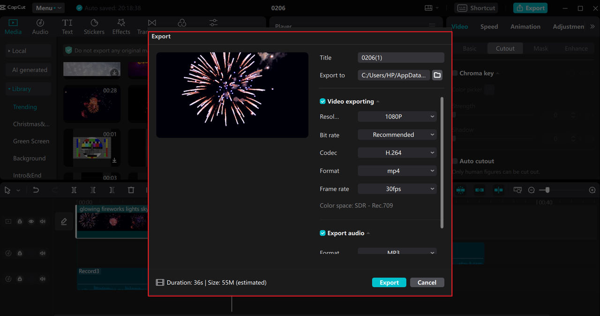Uncheck the Export audio checkbox

point(322,233)
